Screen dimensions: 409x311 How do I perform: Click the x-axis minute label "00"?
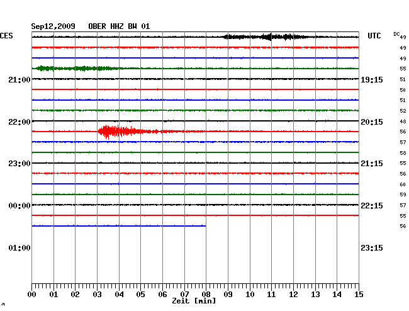[x=32, y=295]
